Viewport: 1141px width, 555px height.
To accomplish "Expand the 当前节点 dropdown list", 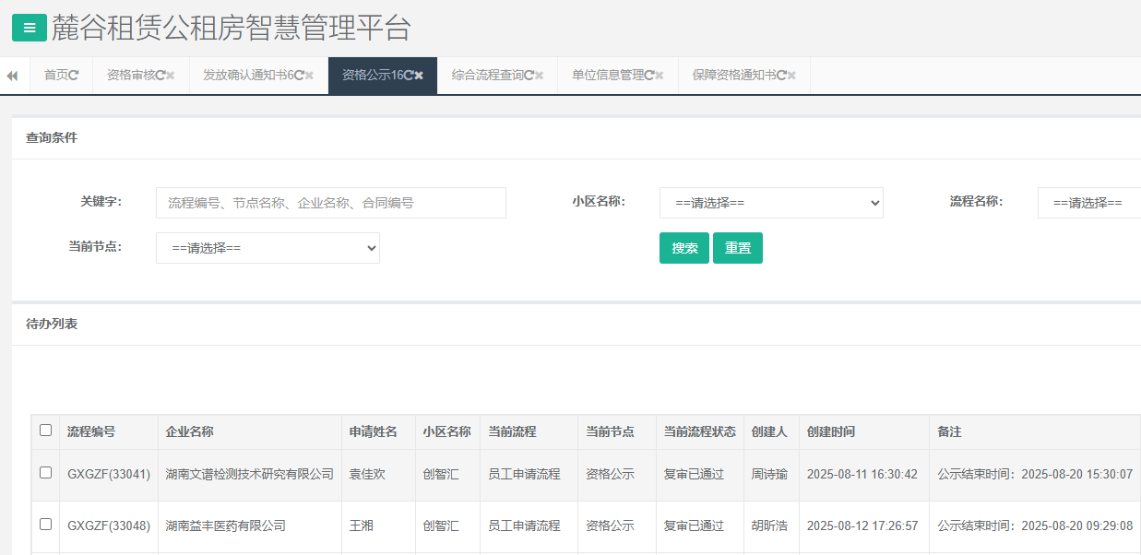I will pyautogui.click(x=267, y=248).
